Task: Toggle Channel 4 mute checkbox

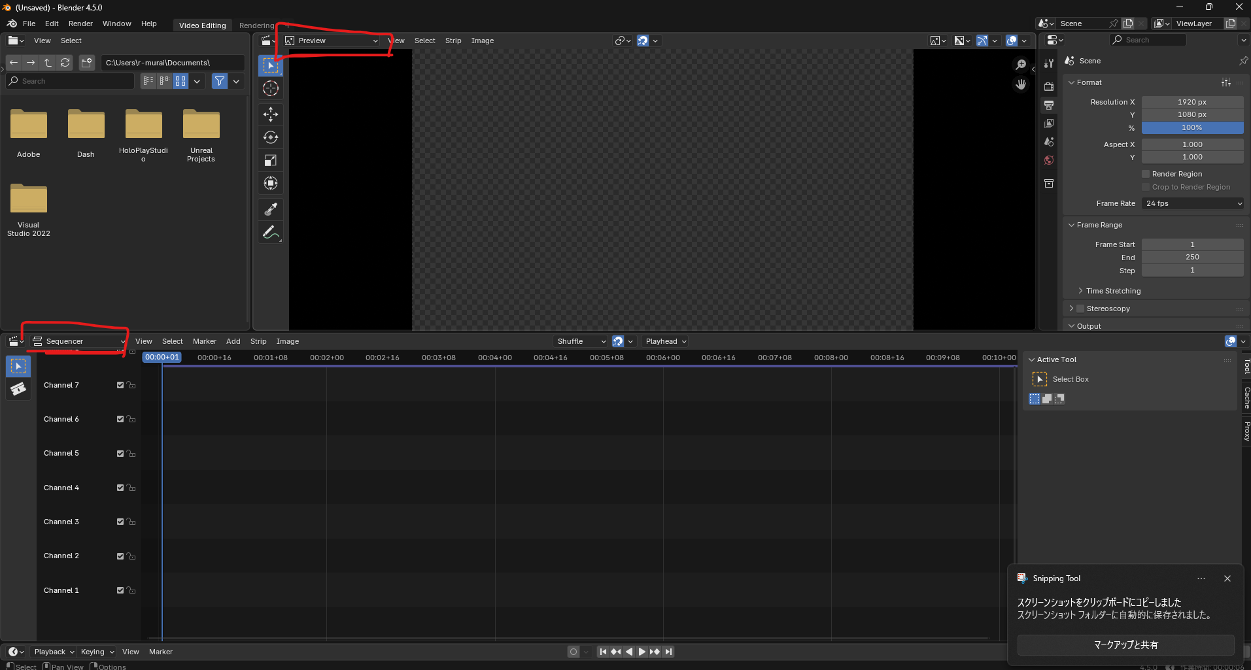Action: click(120, 488)
